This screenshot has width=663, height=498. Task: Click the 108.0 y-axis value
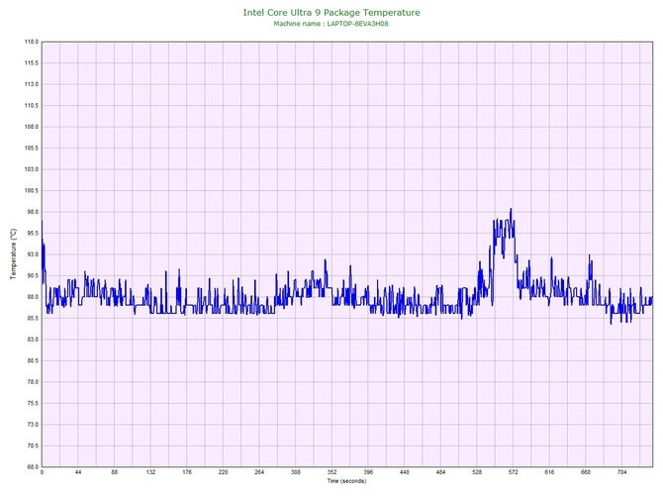[32, 127]
